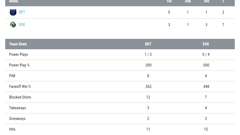Open the DET team link
The width and height of the screenshot is (240, 135).
click(22, 12)
